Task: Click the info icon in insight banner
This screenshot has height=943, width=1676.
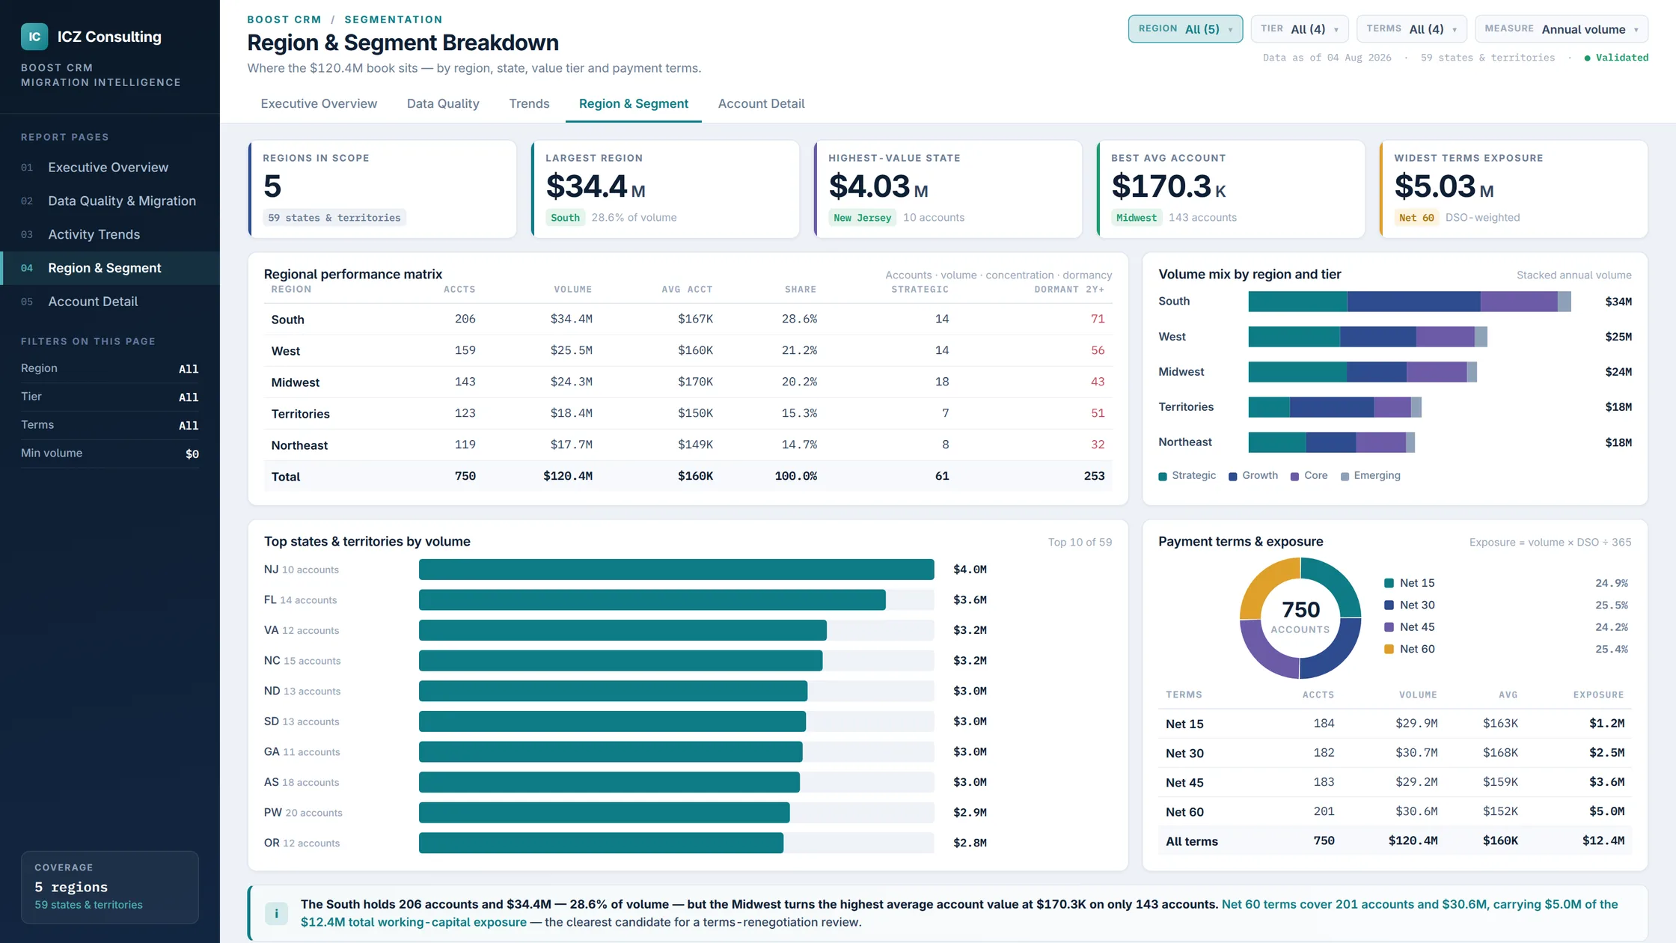Action: [x=276, y=913]
